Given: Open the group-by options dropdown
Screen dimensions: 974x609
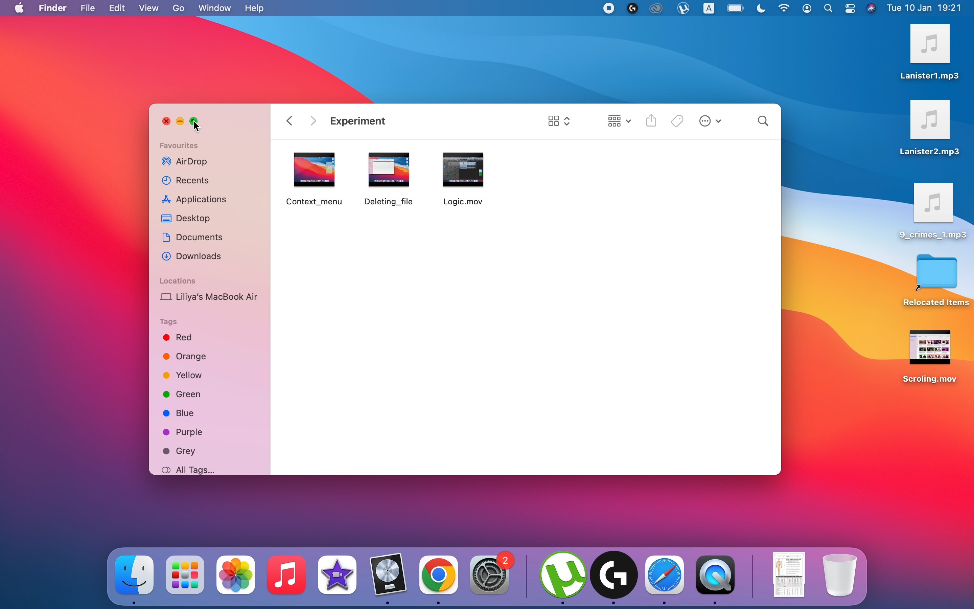Looking at the screenshot, I should tap(619, 121).
